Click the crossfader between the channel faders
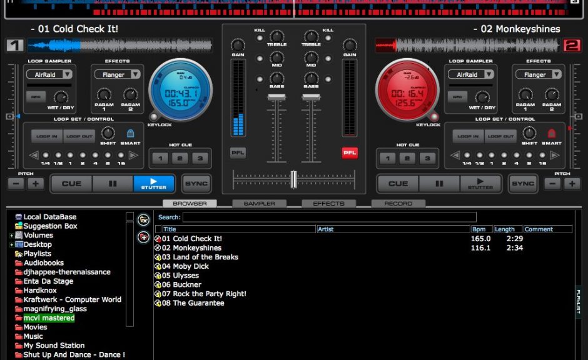 point(293,179)
